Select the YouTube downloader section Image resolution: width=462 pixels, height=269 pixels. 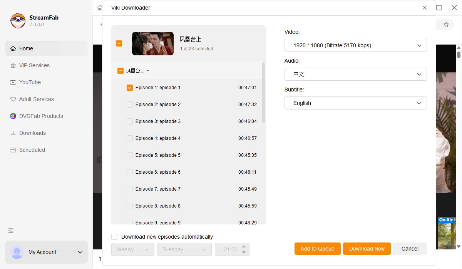tap(29, 82)
